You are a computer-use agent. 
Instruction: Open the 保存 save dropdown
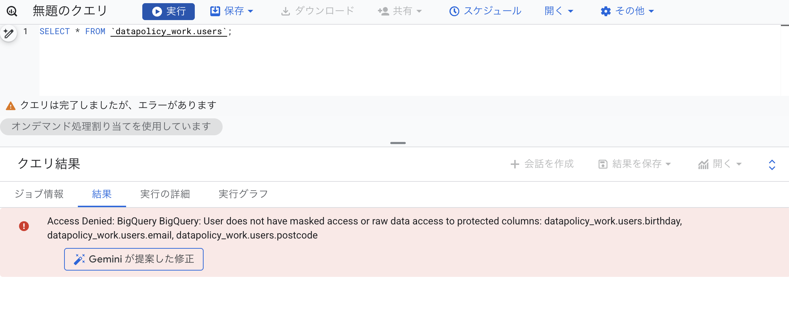point(232,11)
